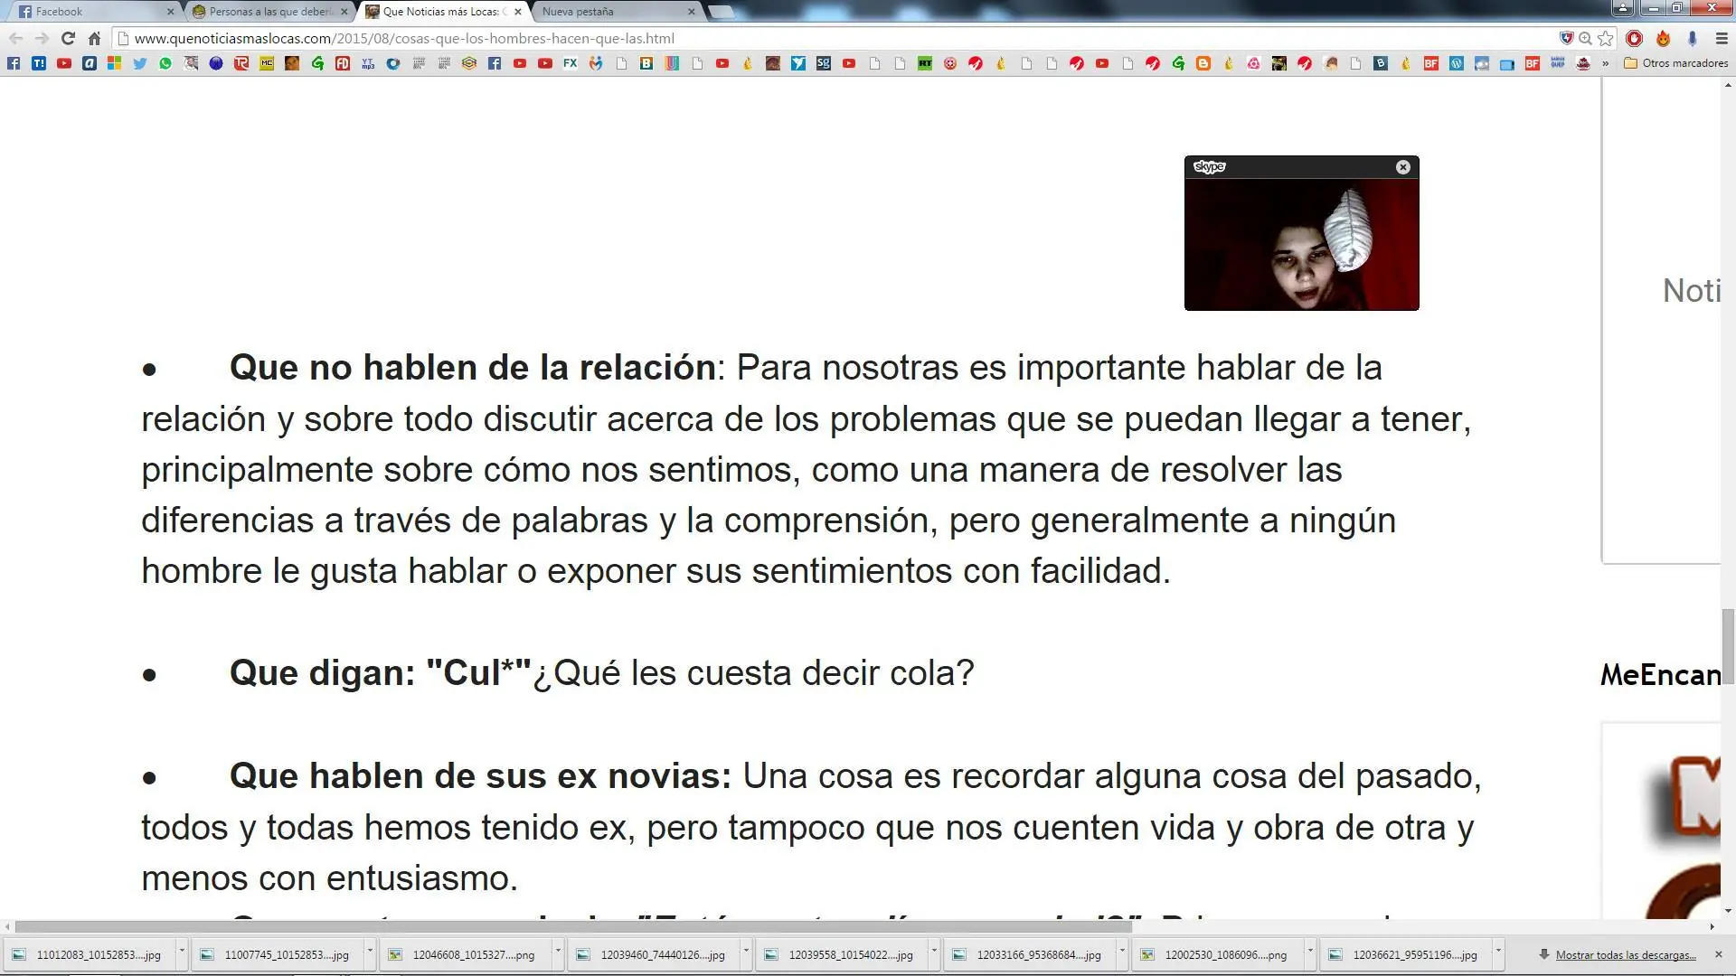
Task: Close the Facebook tab
Action: click(170, 12)
